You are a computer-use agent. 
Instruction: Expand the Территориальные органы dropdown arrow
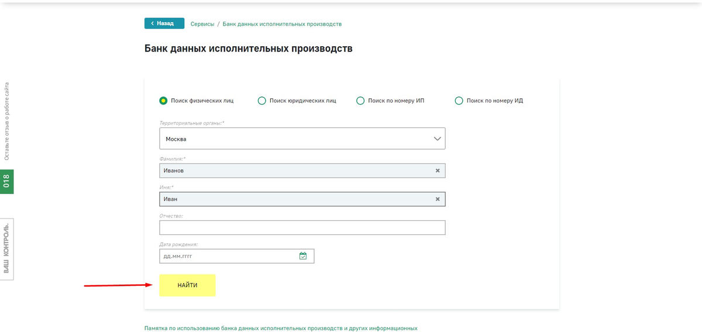(437, 139)
